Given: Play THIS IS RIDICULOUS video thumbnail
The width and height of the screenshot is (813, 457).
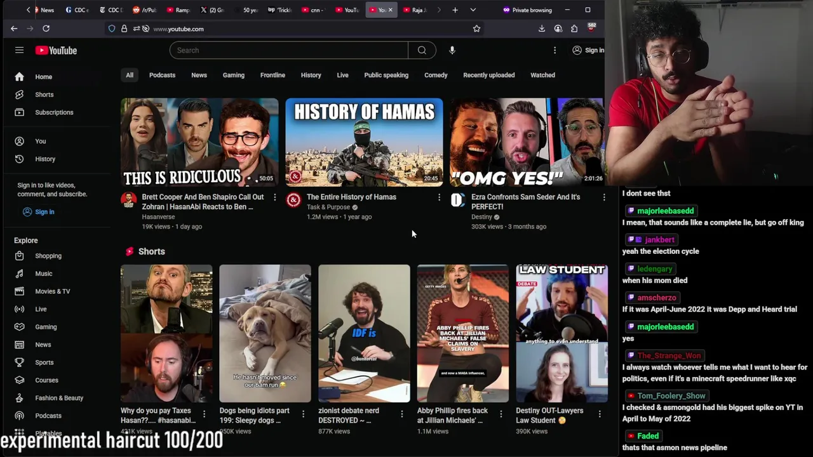Looking at the screenshot, I should point(199,142).
